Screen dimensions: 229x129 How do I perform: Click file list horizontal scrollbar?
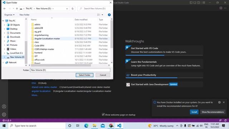(x=61, y=65)
